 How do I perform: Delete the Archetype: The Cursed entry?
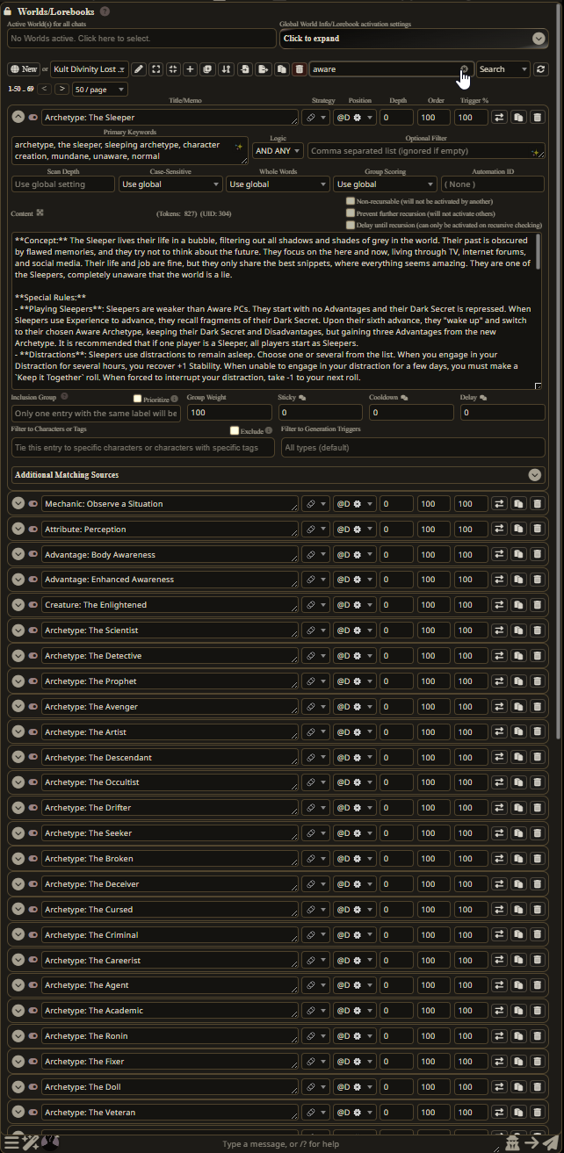(x=537, y=910)
